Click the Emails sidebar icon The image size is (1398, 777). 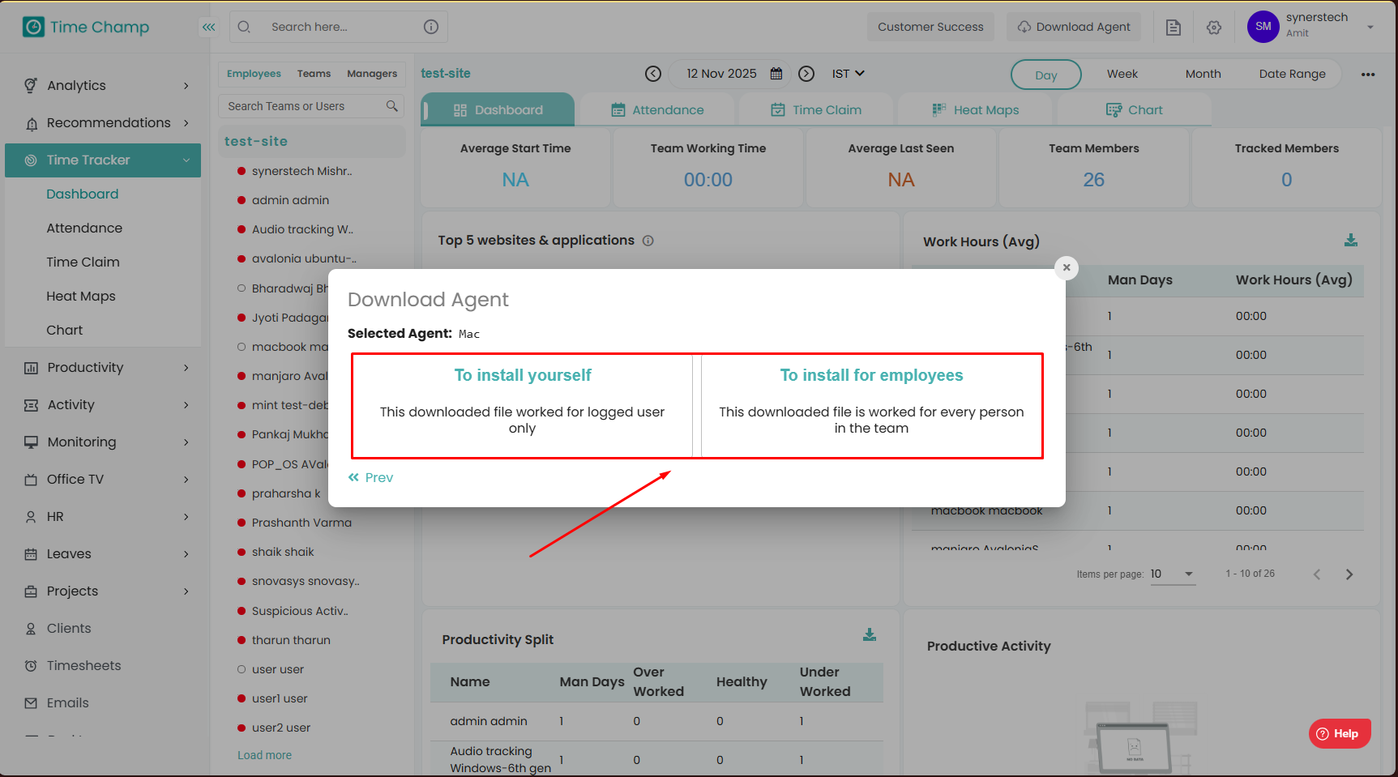coord(31,703)
